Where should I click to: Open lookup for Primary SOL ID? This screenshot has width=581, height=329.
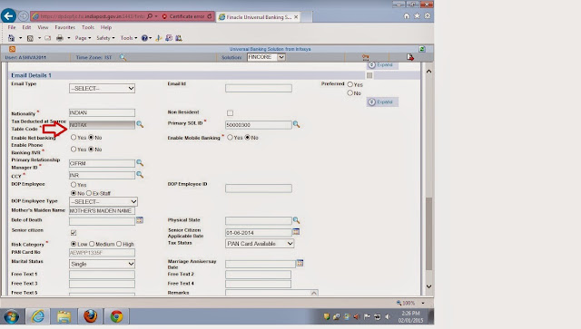point(297,124)
